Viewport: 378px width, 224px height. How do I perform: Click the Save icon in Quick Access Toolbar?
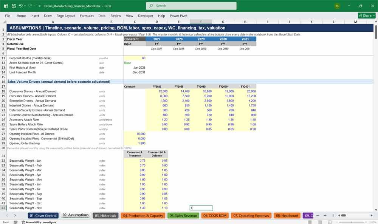coord(14,6)
